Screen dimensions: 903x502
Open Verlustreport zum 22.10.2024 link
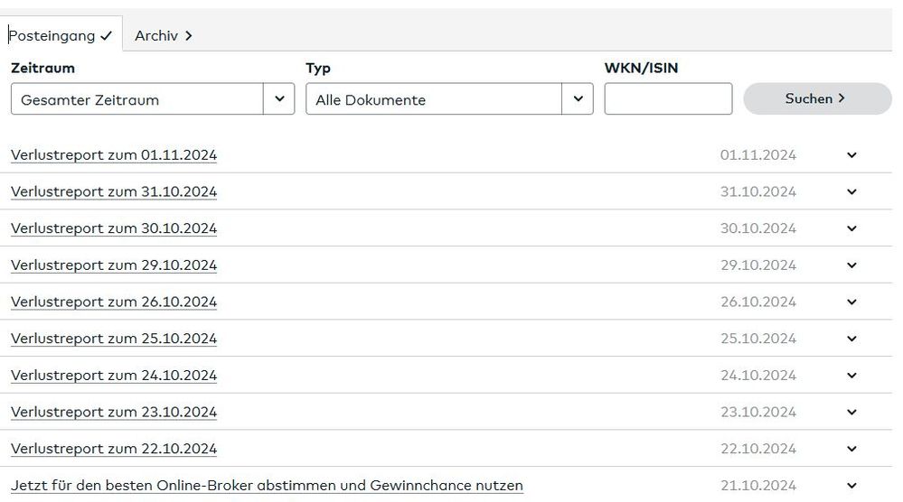click(x=114, y=449)
